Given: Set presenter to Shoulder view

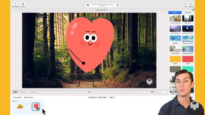Looking at the screenshot, I should click(x=102, y=97).
